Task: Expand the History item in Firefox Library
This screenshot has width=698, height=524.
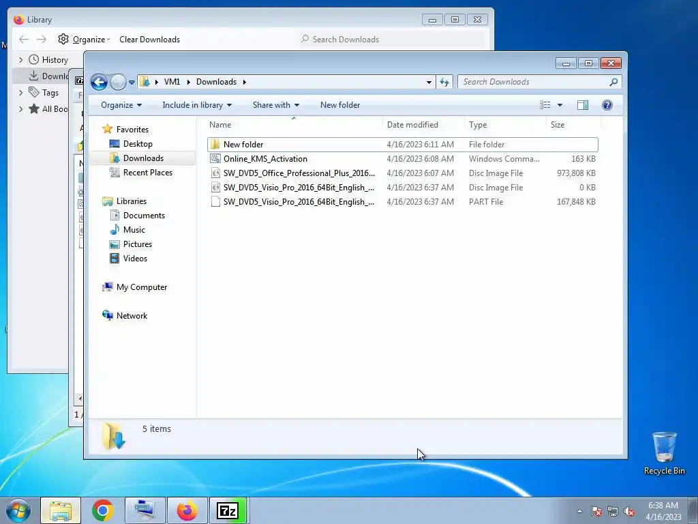Action: pos(21,60)
